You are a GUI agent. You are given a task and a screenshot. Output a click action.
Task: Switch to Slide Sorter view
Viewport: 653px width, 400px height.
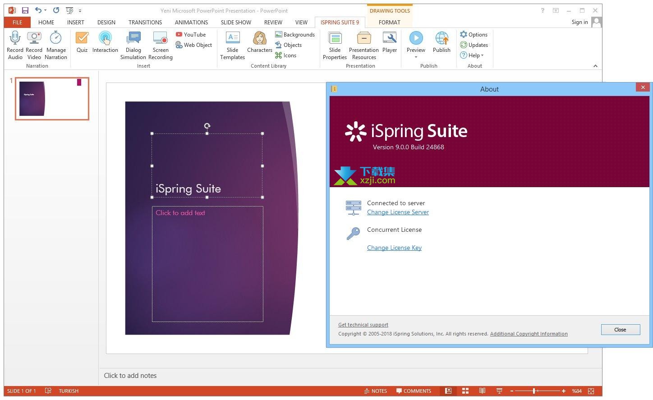click(x=465, y=391)
